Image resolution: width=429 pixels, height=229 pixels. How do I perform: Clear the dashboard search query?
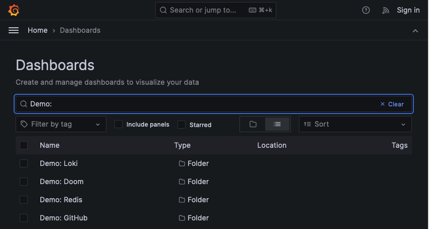(x=392, y=104)
